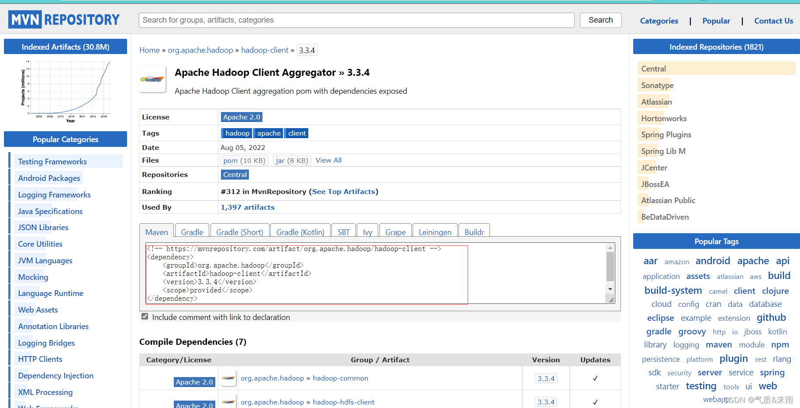Open Logging Frameworks category

click(54, 194)
